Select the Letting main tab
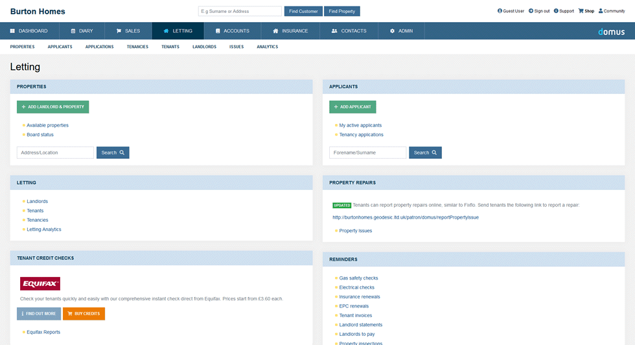 tap(178, 31)
